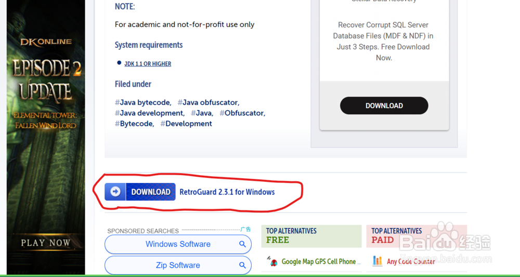Click the DK Online Episode 2 Update banner

[x=46, y=137]
